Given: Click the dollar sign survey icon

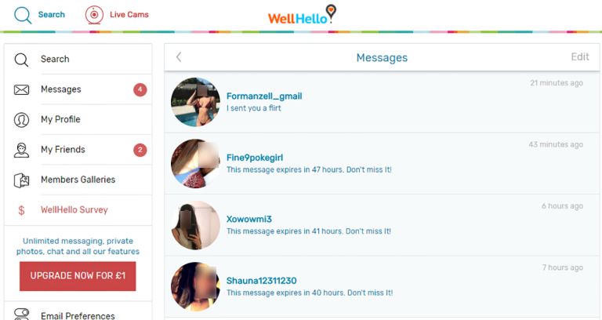Looking at the screenshot, I should click(21, 210).
